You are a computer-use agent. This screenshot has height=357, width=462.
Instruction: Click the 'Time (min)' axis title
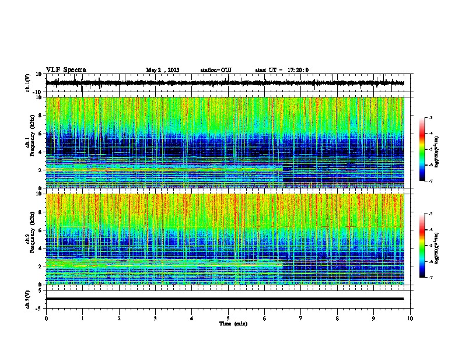click(233, 324)
